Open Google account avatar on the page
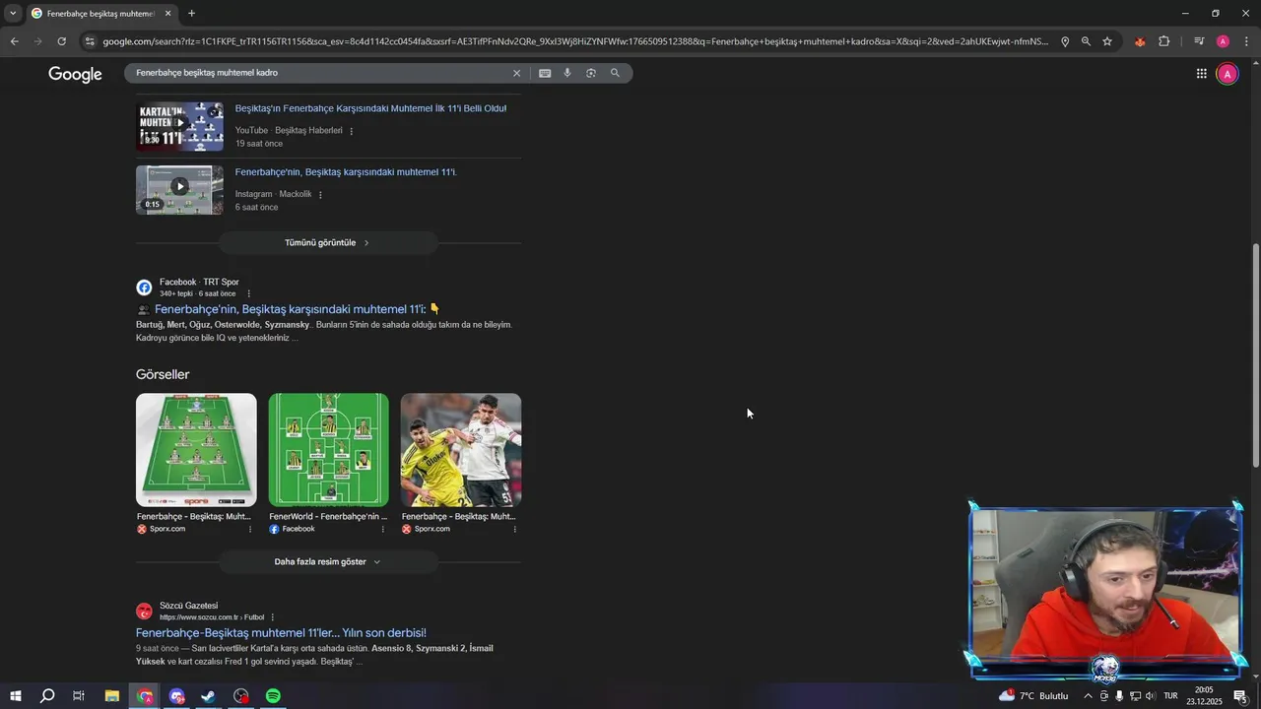This screenshot has width=1261, height=709. [1228, 74]
